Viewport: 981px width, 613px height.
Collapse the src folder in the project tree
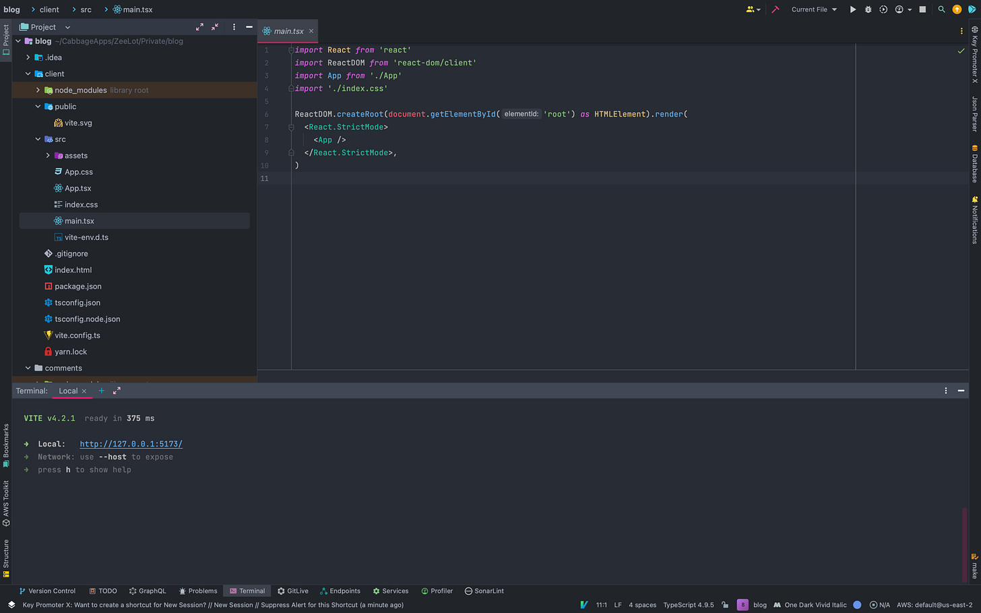pos(38,139)
